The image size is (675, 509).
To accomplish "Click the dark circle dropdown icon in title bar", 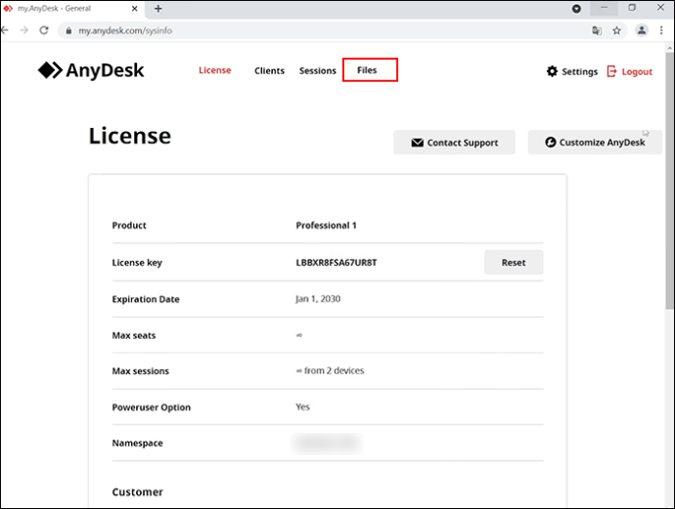I will tap(576, 9).
